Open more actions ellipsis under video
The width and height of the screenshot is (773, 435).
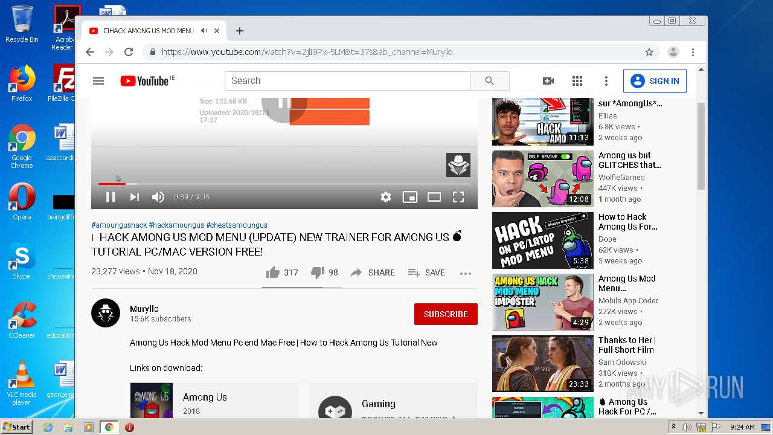(465, 273)
